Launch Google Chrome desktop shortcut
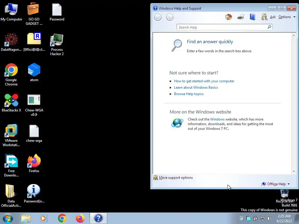 pos(11,74)
